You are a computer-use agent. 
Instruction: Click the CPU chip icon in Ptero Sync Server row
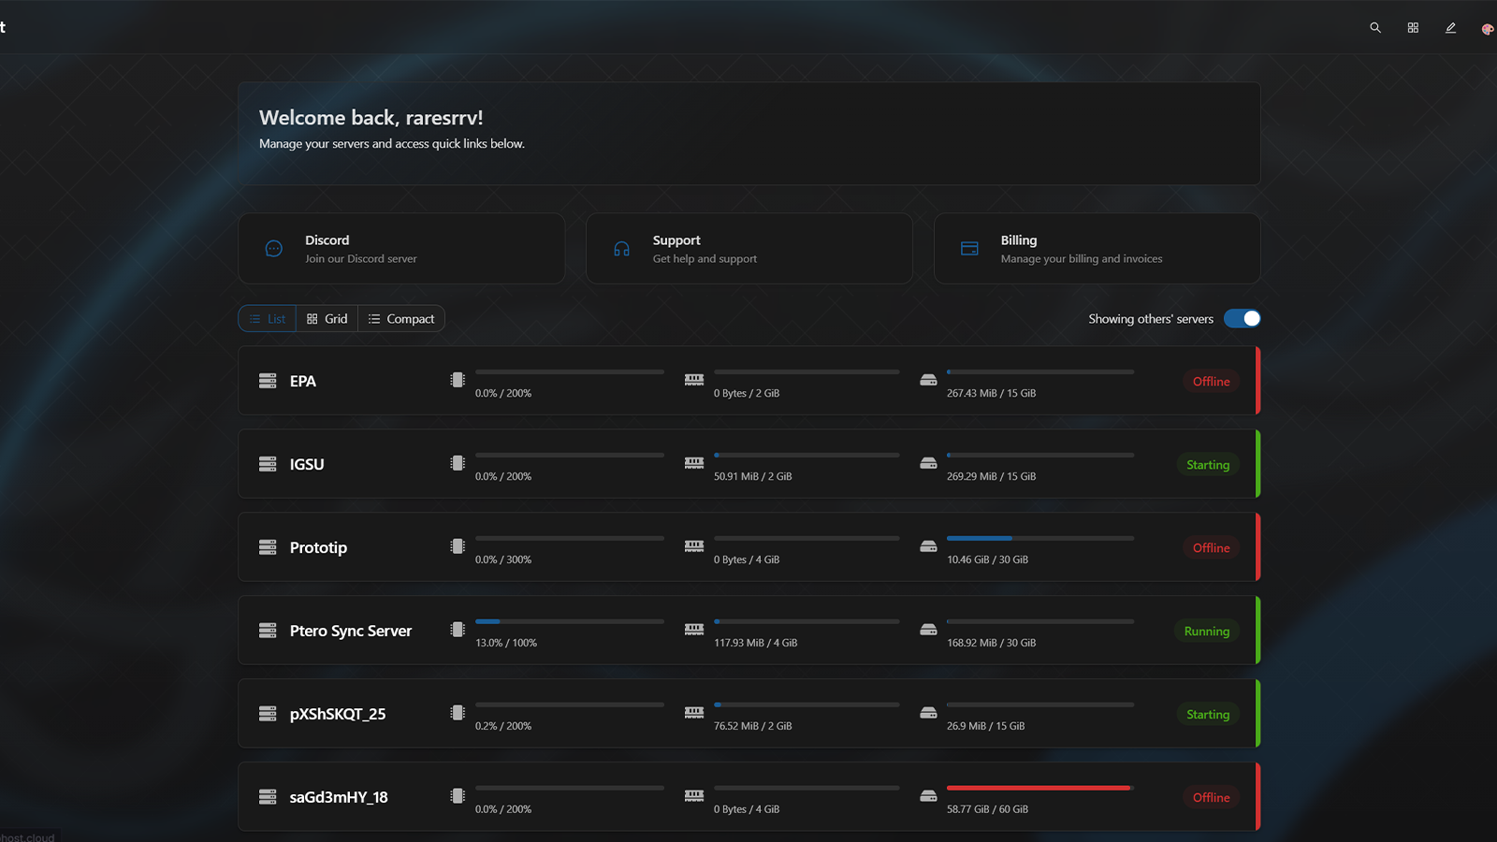(458, 630)
